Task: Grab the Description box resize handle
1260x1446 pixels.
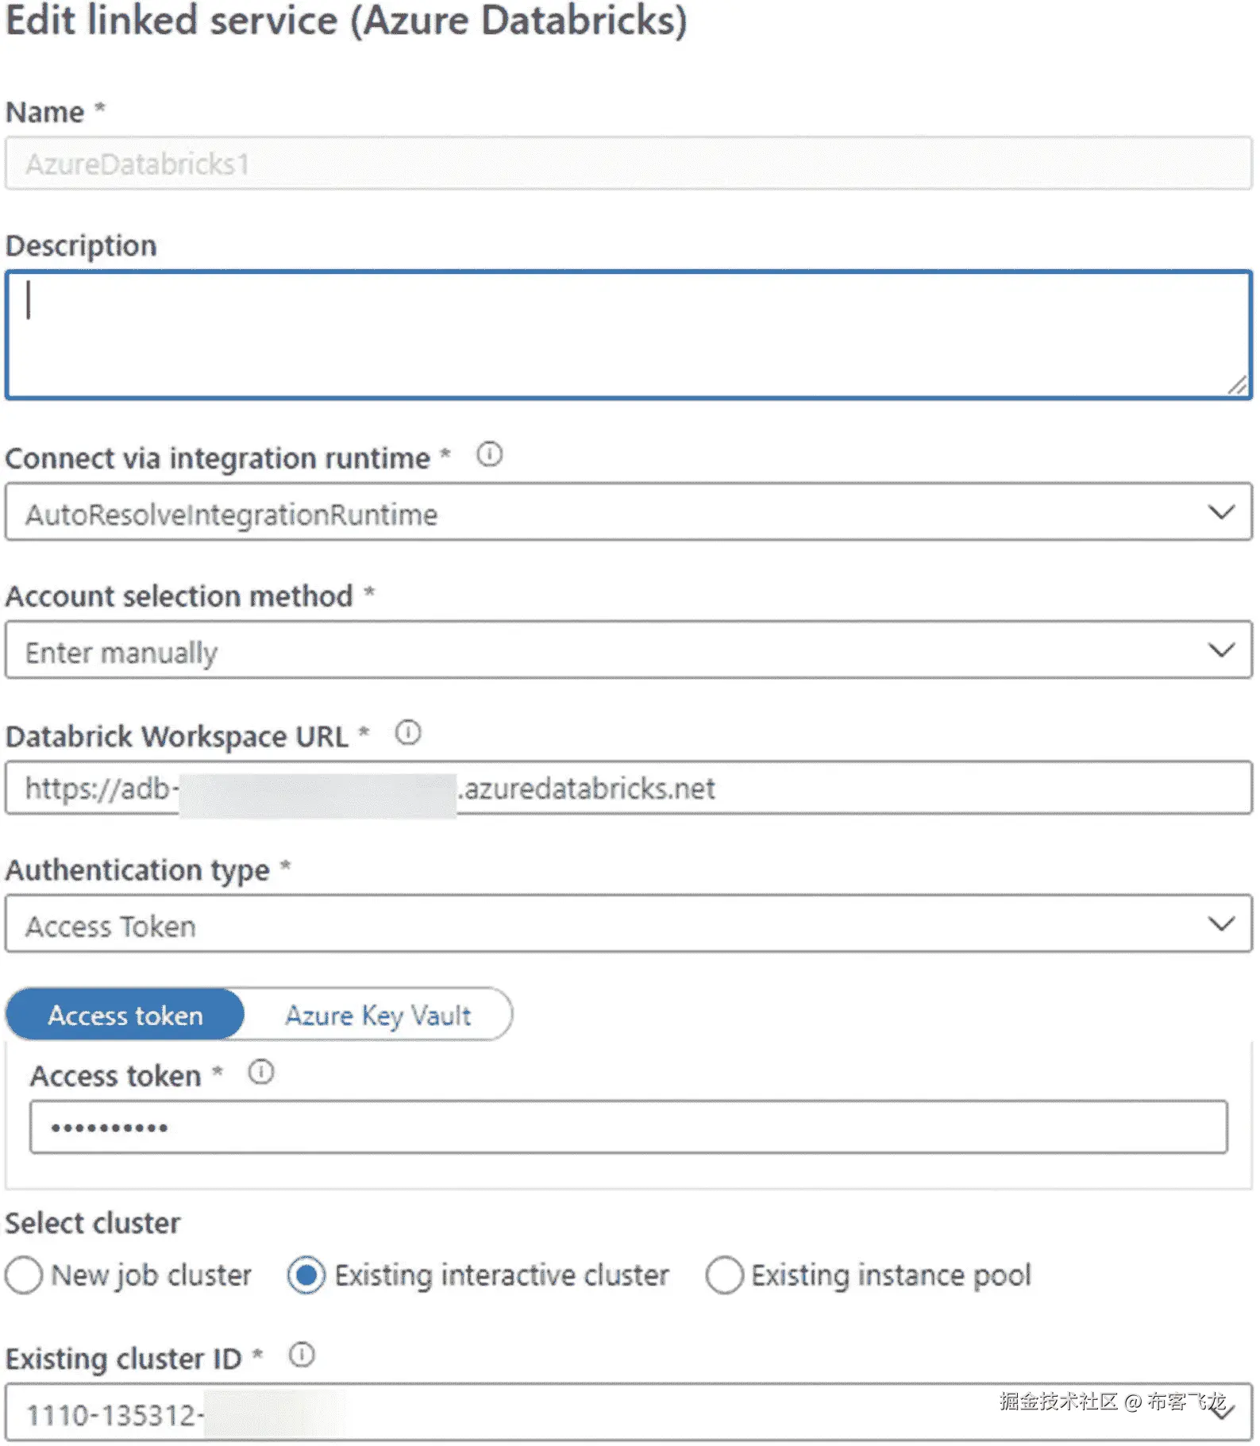Action: pyautogui.click(x=1237, y=385)
